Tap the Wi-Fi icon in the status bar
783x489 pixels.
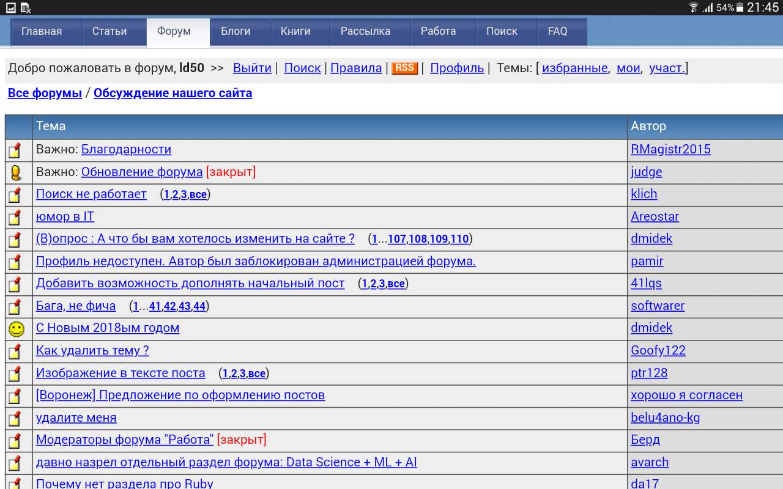693,7
